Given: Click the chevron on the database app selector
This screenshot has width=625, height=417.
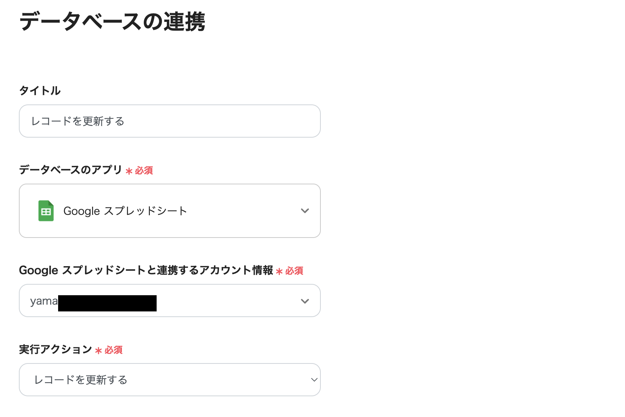Looking at the screenshot, I should (x=305, y=211).
